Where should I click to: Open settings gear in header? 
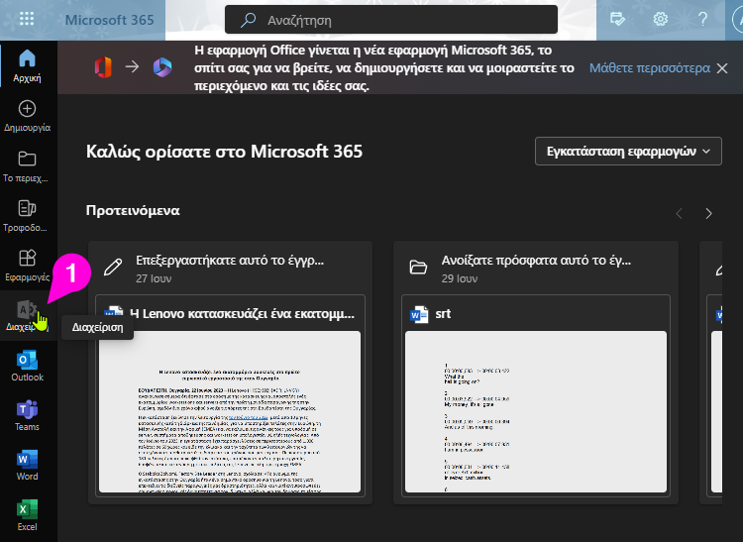[660, 20]
